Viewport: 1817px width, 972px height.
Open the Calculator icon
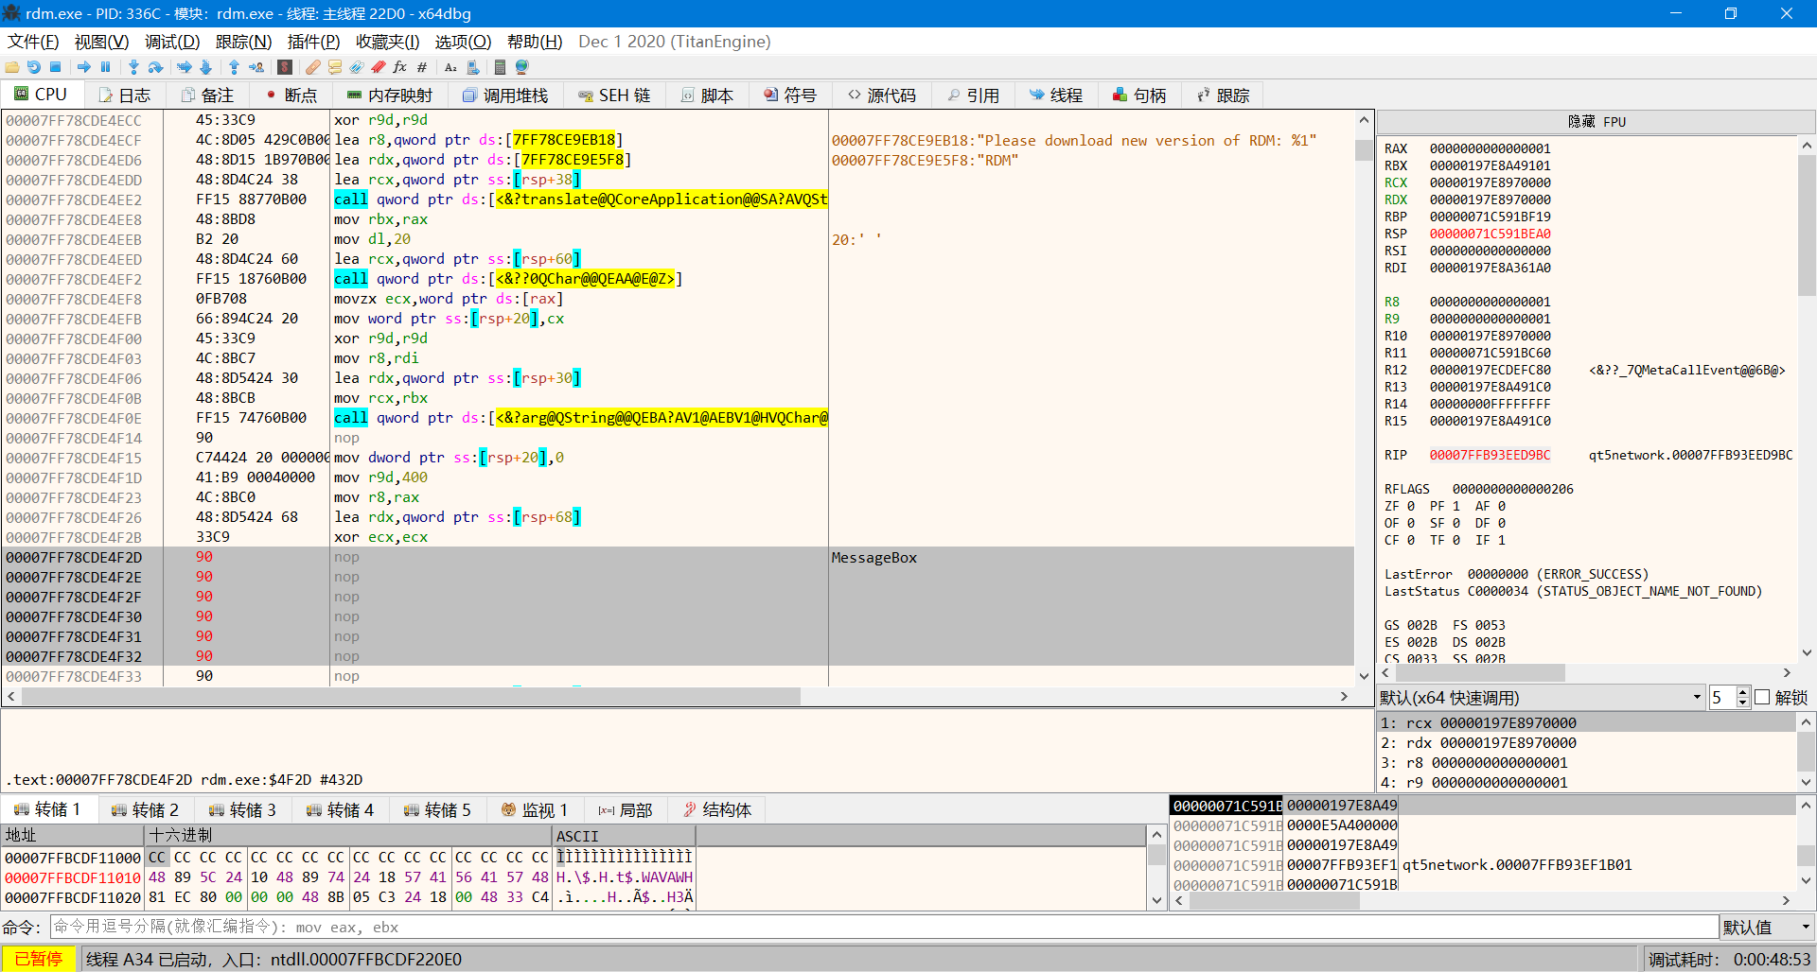500,67
